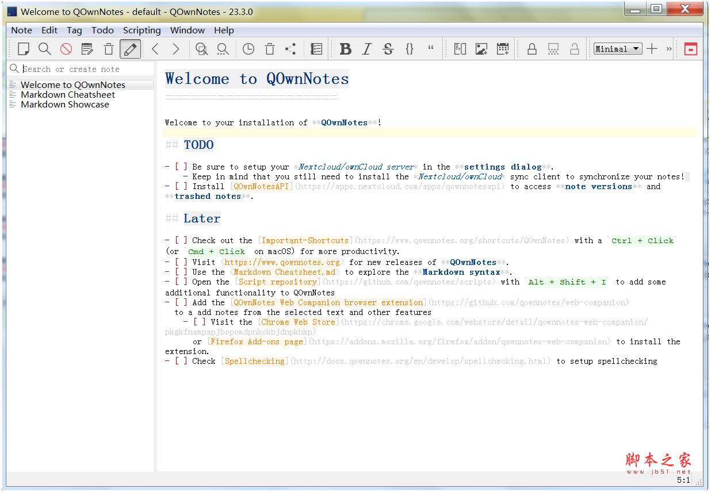Click the https://www.qownnotes.org link

[284, 262]
